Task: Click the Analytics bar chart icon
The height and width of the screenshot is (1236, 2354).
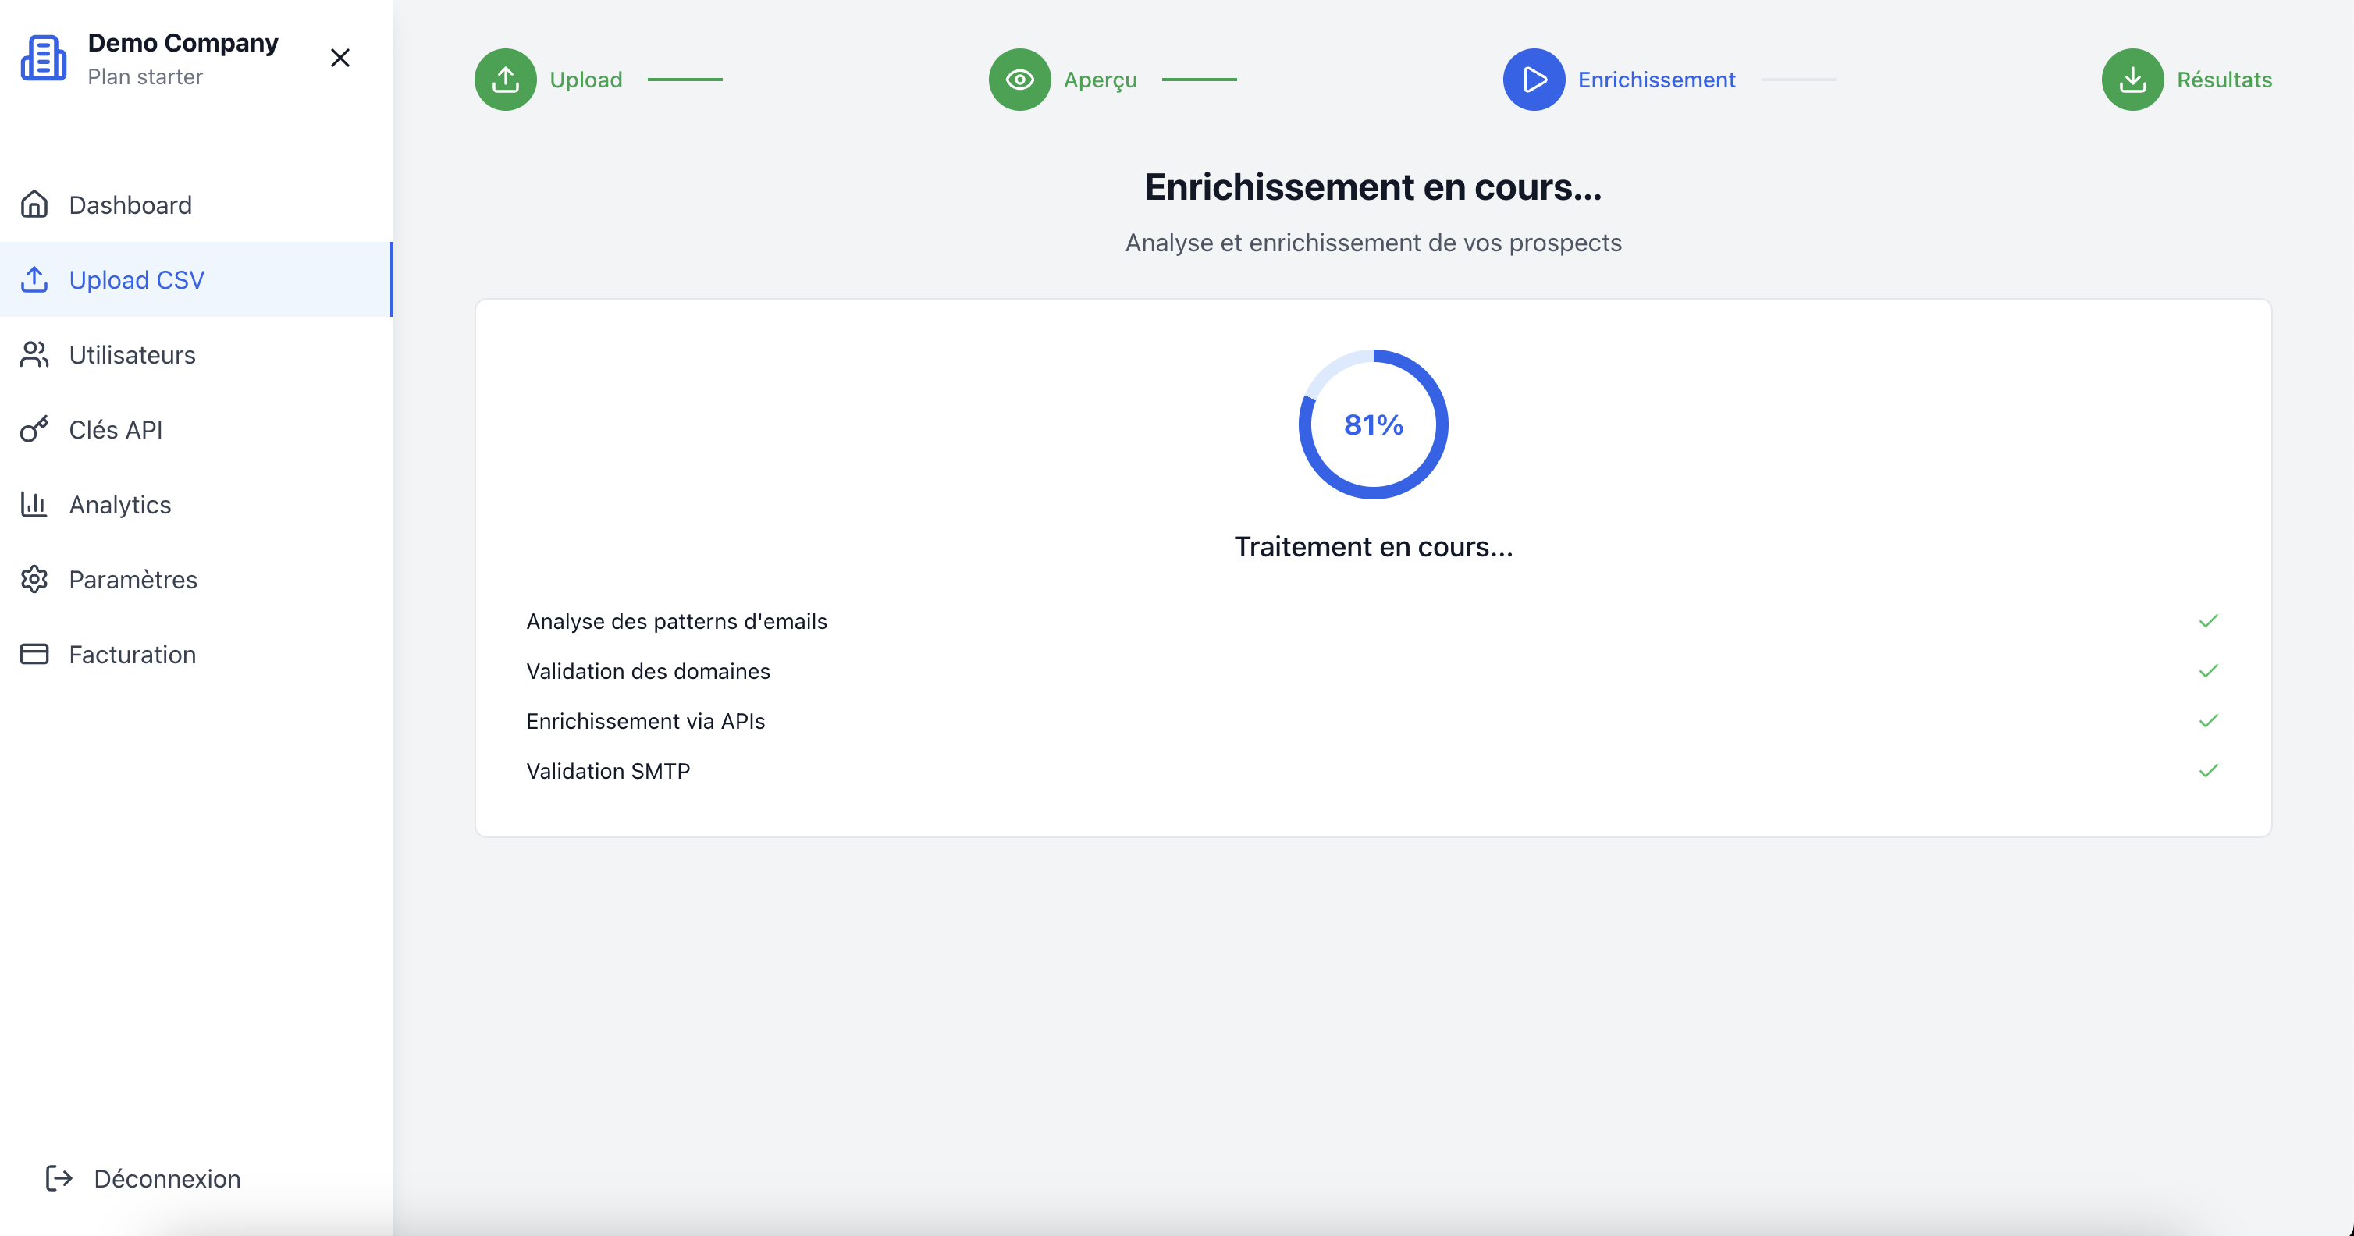Action: point(34,504)
